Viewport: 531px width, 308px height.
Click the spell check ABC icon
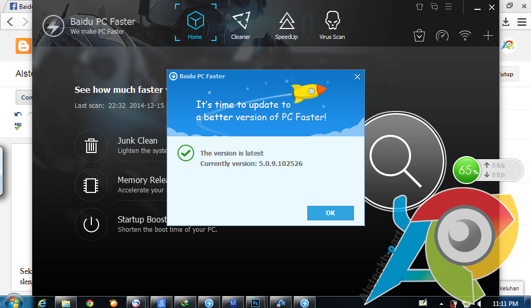pos(18,126)
